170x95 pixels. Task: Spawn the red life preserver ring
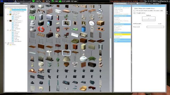click(41, 29)
